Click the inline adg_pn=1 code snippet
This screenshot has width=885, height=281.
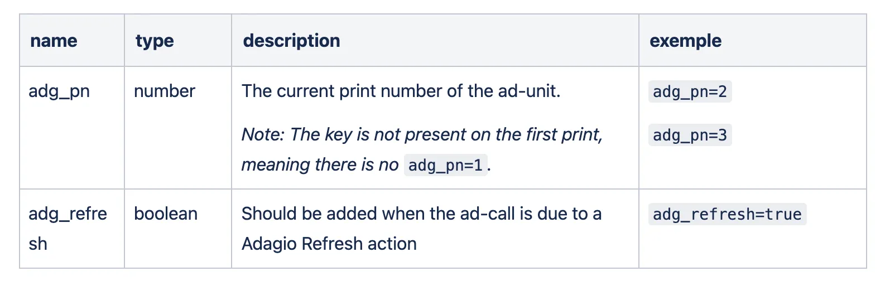445,166
